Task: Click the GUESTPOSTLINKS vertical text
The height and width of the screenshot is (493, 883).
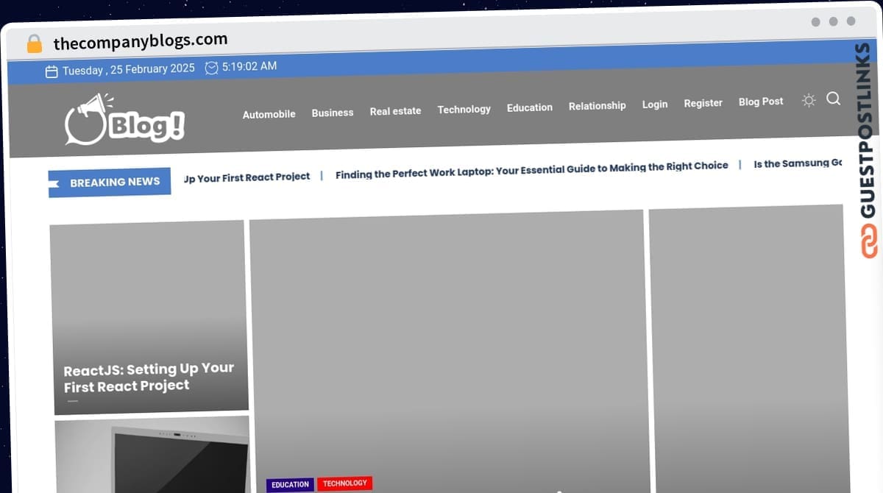Action: point(867,130)
